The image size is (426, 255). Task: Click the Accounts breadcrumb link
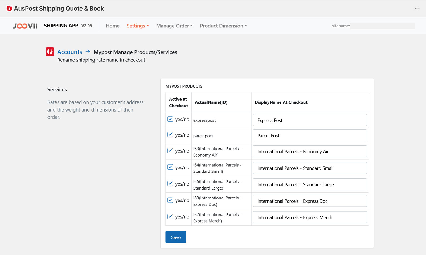tap(70, 52)
